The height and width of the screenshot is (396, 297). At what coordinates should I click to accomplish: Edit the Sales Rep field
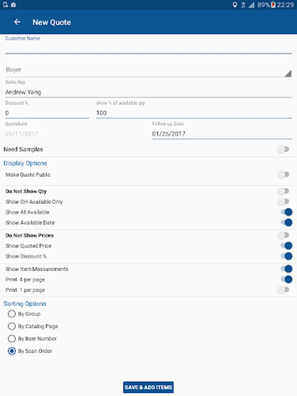148,92
